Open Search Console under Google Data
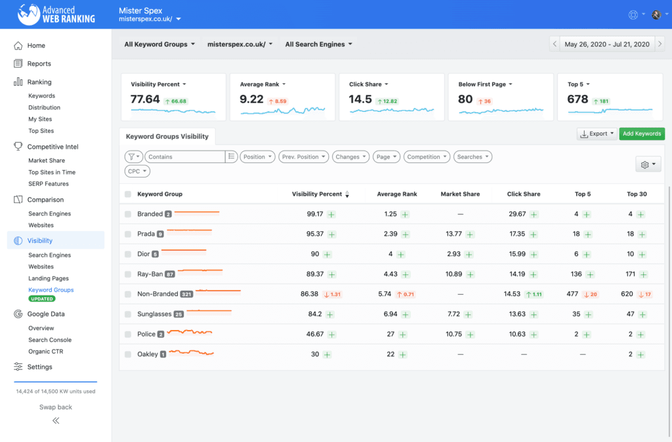 pyautogui.click(x=50, y=340)
